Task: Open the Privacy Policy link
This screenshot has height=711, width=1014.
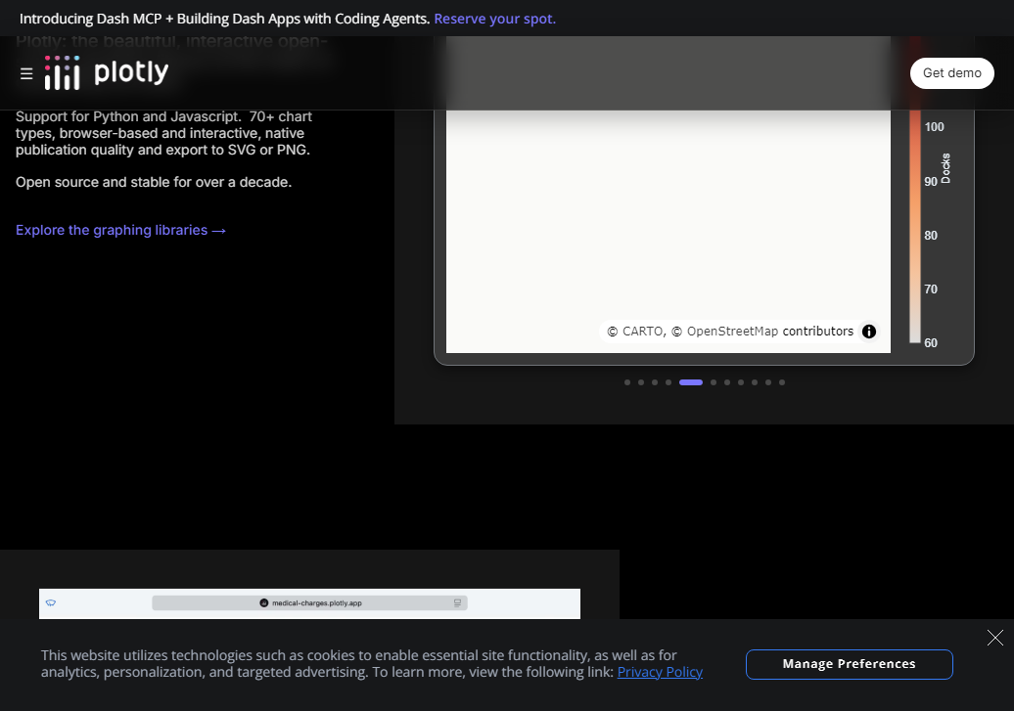Action: click(x=660, y=672)
